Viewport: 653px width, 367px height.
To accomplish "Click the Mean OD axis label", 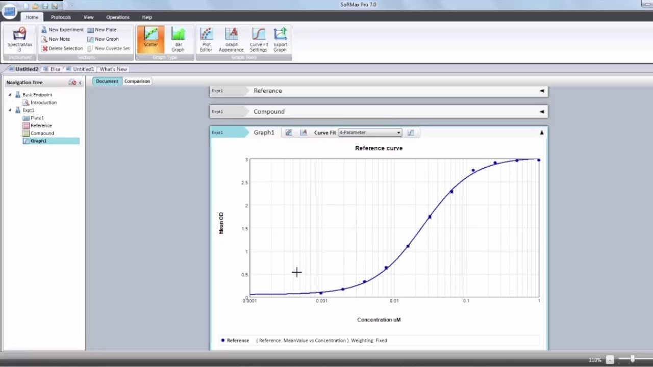I will coord(221,223).
